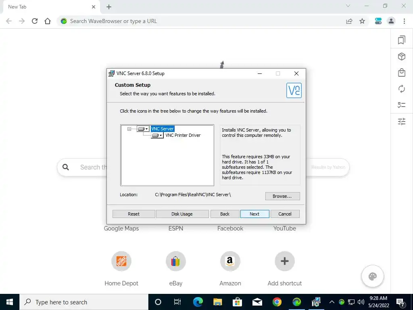Open the cube package sidebar icon
The image size is (413, 310).
click(402, 57)
